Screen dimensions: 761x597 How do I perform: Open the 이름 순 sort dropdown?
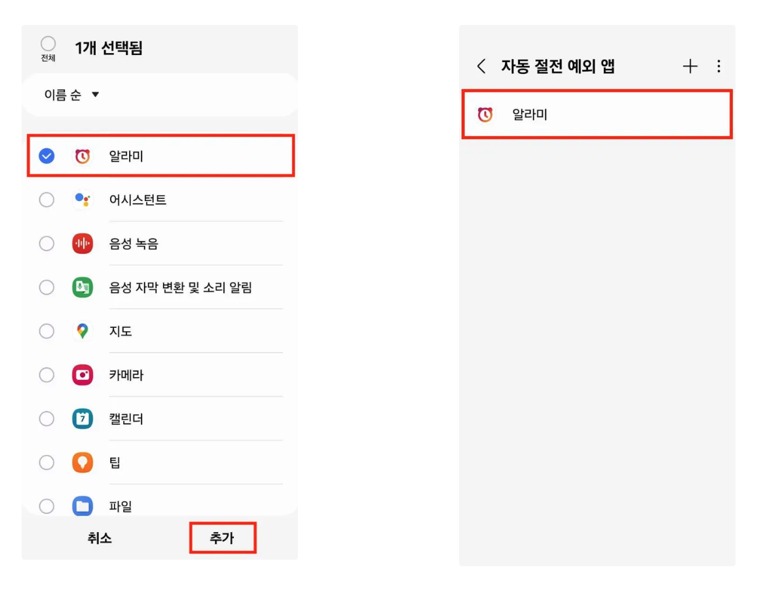71,95
